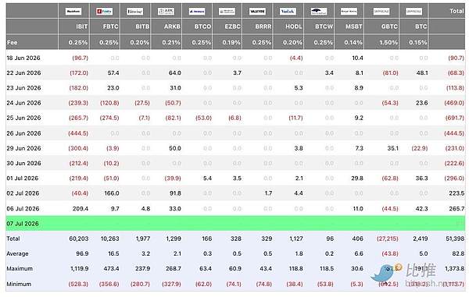Click the 26 Jun 2026 date cell
Viewport: 469px width, 297px height.
[x=23, y=133]
